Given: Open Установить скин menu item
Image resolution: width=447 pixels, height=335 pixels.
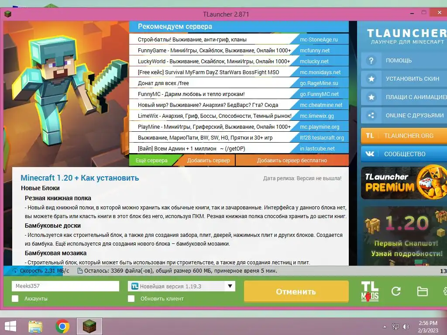Looking at the screenshot, I should pyautogui.click(x=404, y=79).
